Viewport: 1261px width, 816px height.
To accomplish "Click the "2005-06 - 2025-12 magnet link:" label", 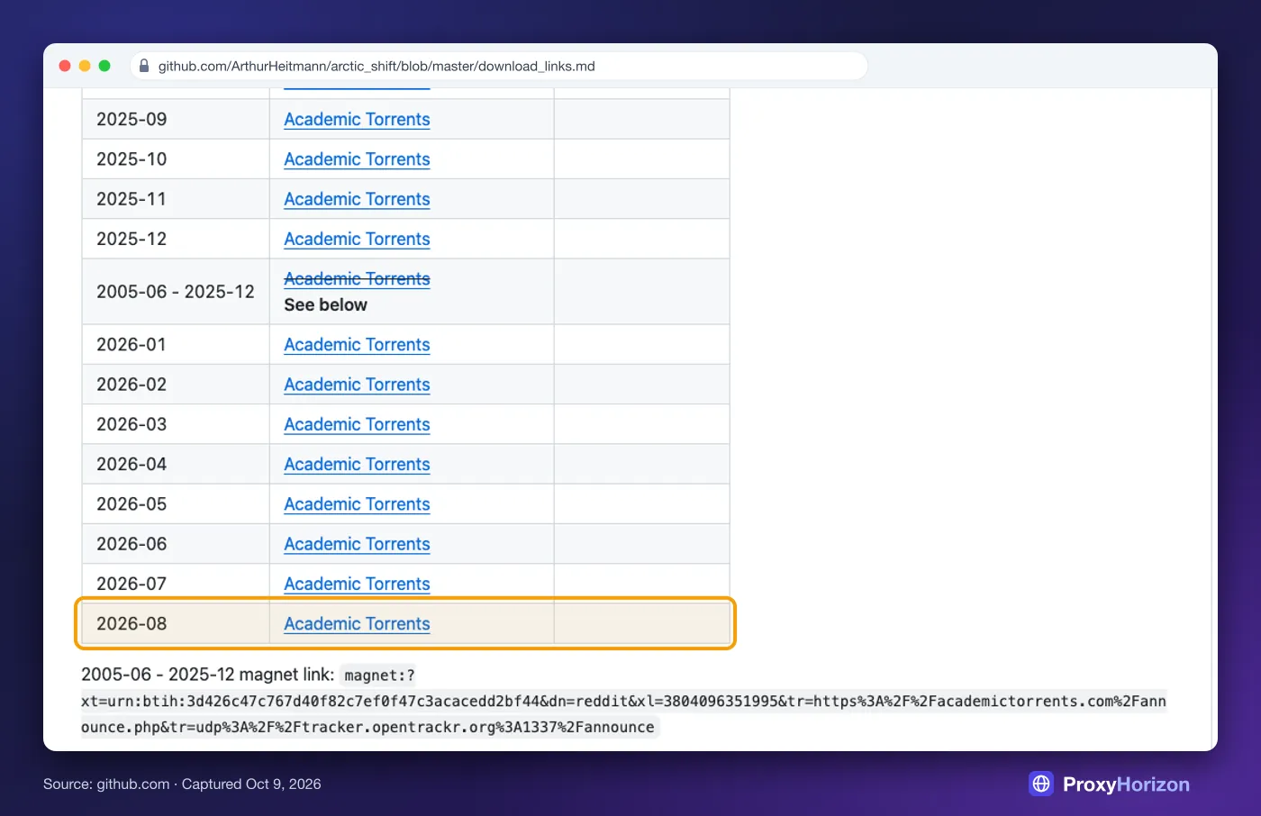I will coord(207,675).
